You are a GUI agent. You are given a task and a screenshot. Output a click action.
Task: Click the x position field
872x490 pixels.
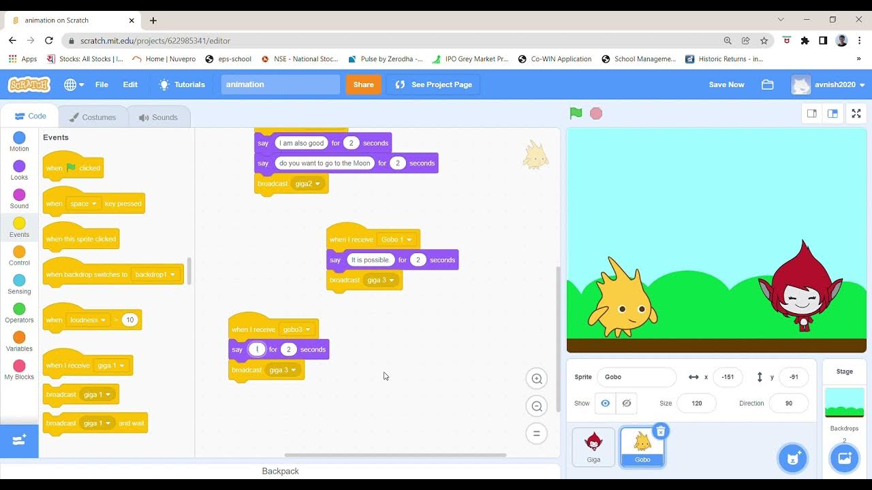click(728, 377)
